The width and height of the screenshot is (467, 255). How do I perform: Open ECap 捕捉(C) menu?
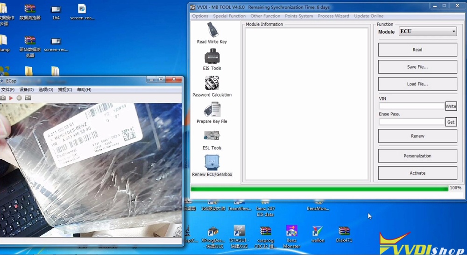[x=65, y=90]
